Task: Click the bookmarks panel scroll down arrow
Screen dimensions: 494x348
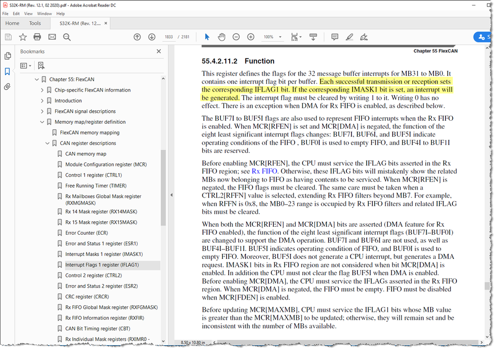Action: (163, 341)
